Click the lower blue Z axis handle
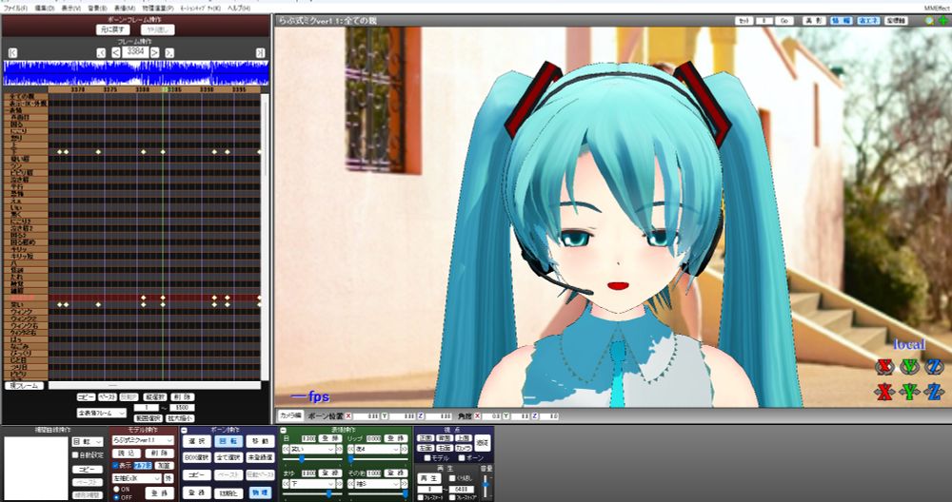 coord(934,393)
